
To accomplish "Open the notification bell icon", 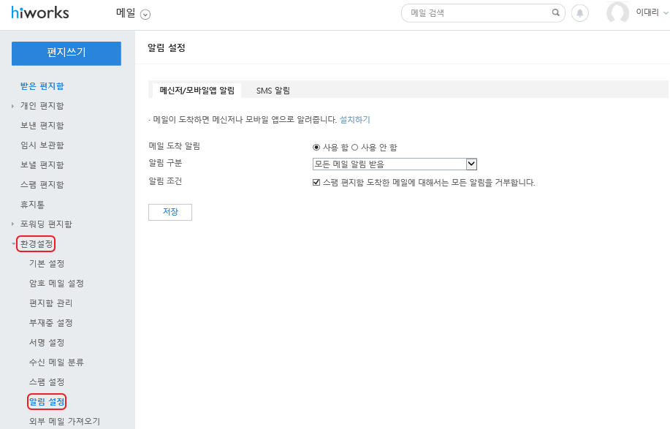I will 580,13.
